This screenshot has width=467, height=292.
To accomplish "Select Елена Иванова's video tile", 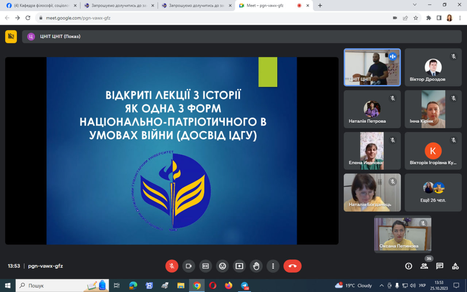I will click(x=372, y=151).
